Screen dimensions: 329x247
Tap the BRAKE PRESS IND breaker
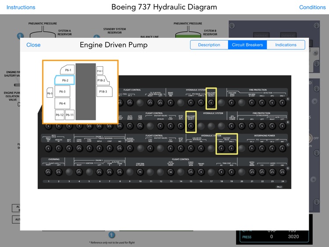tap(171, 102)
